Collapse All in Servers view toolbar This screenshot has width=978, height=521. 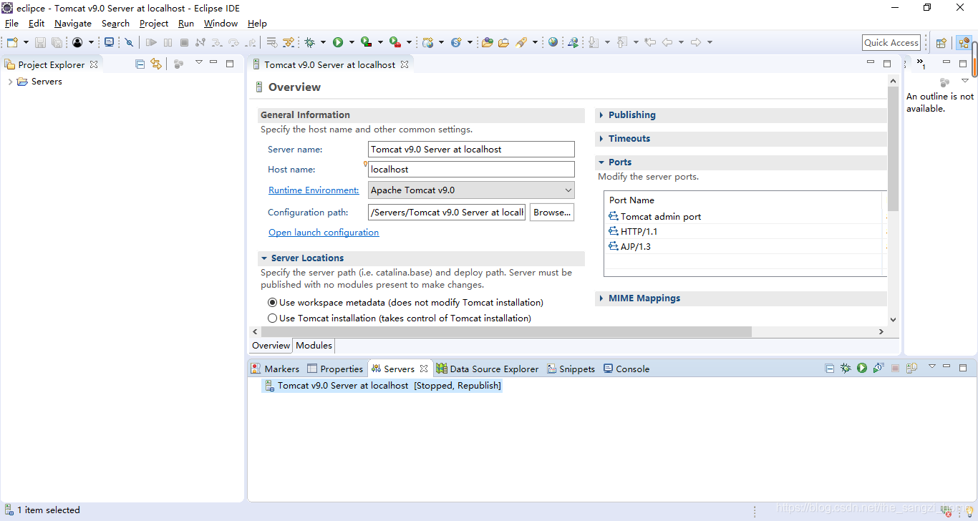(830, 369)
